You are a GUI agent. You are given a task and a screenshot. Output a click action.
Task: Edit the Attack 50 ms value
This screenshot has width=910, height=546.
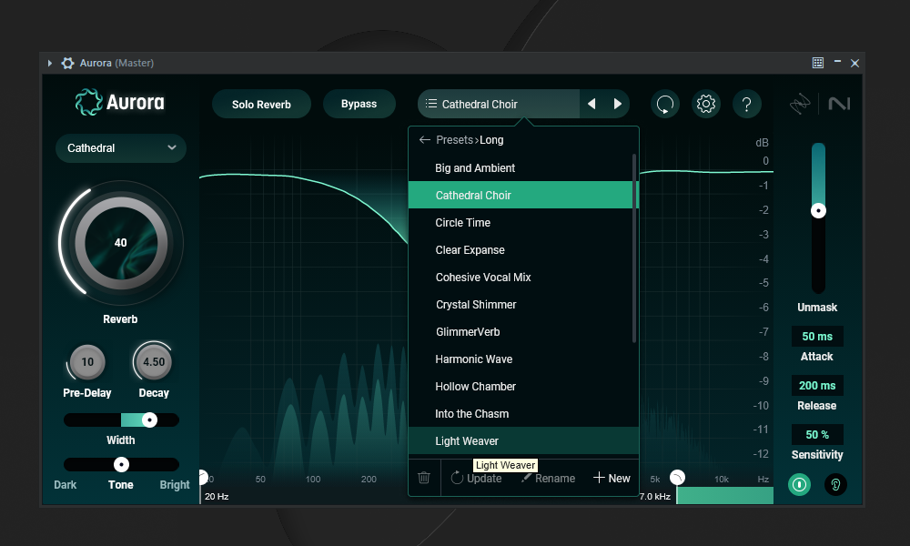[x=817, y=337]
